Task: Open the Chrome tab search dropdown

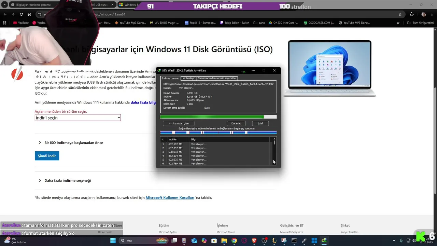Action: 4,5
